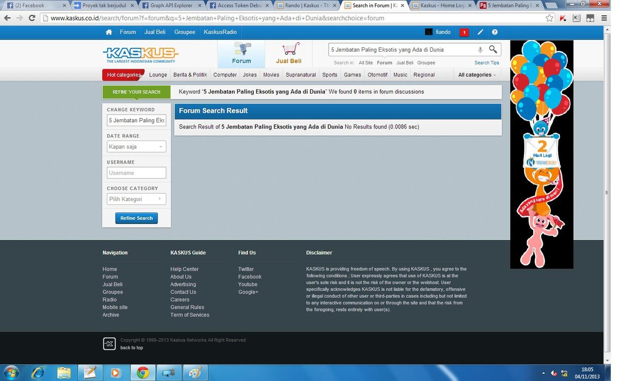Close the Facebook tab
Image resolution: width=632 pixels, height=381 pixels.
64,5
